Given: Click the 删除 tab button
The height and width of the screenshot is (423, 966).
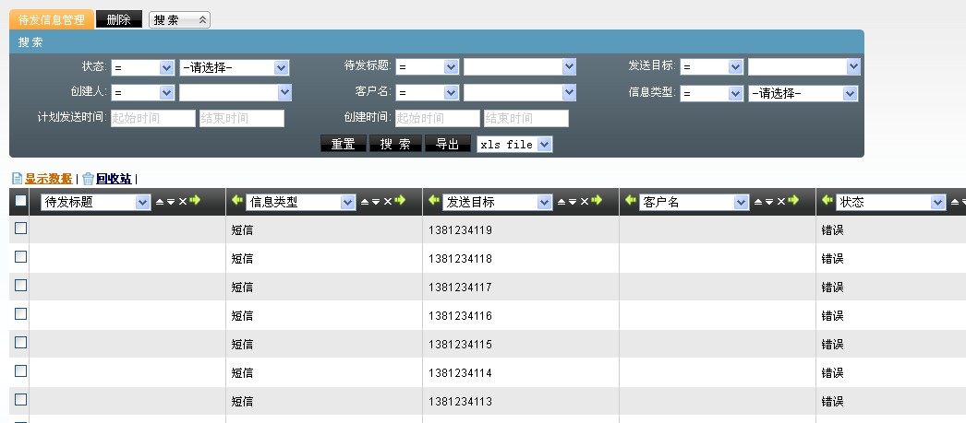Looking at the screenshot, I should pyautogui.click(x=119, y=19).
